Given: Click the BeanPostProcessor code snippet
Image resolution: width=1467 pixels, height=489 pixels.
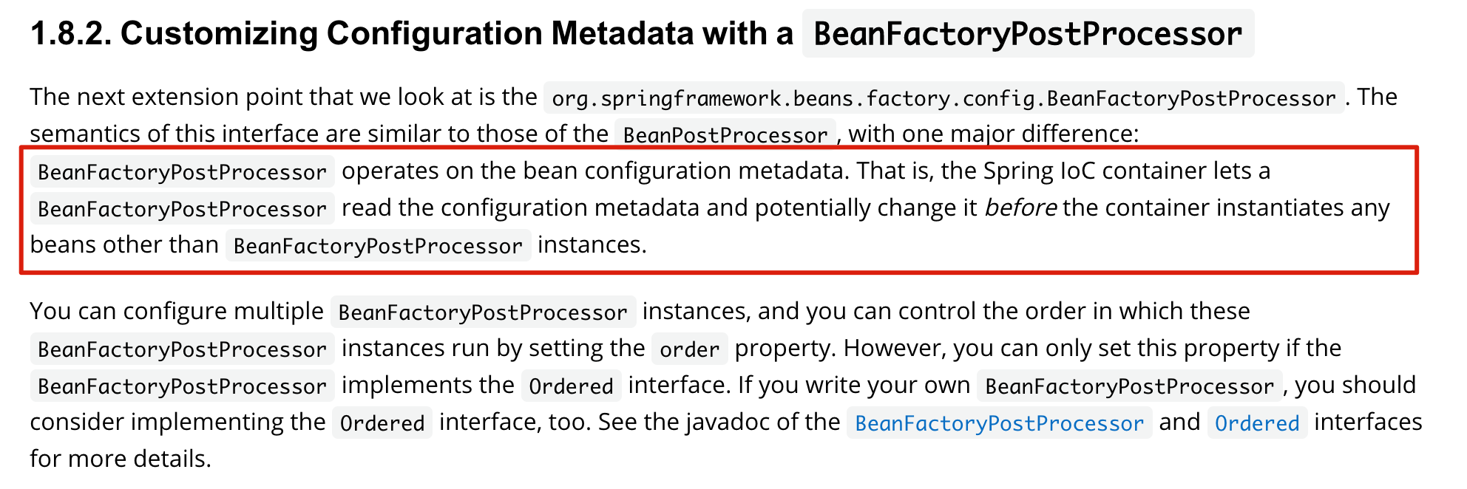Looking at the screenshot, I should pyautogui.click(x=725, y=134).
